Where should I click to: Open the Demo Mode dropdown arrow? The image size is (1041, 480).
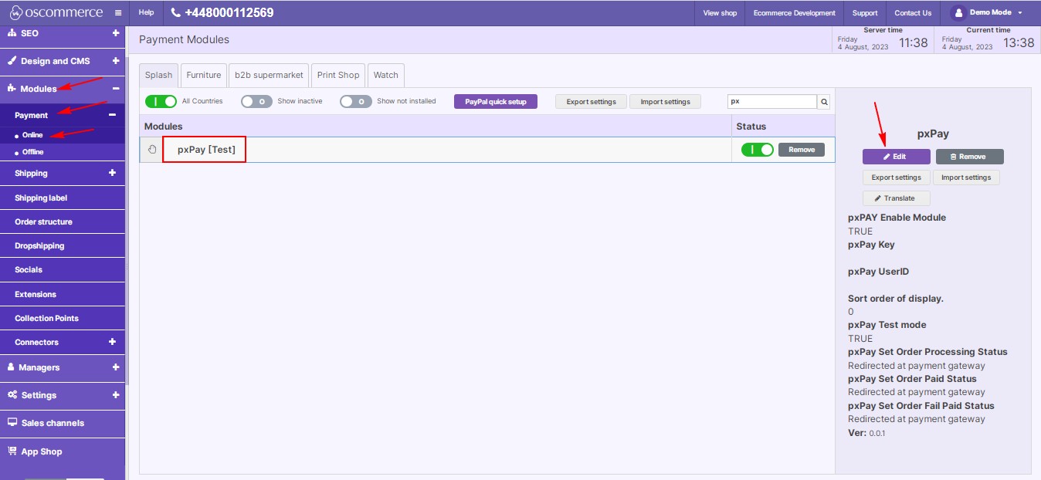pos(1019,13)
